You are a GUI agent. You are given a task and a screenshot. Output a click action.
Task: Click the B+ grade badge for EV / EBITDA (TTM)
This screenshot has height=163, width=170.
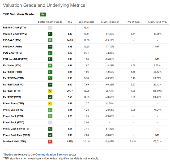[x=50, y=78]
